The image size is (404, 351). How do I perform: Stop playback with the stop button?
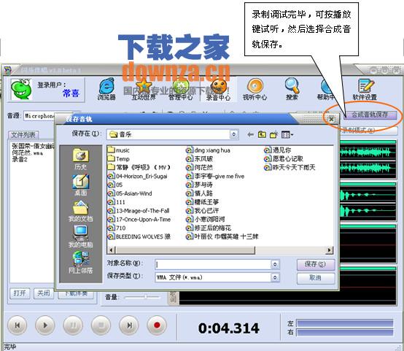point(101,325)
